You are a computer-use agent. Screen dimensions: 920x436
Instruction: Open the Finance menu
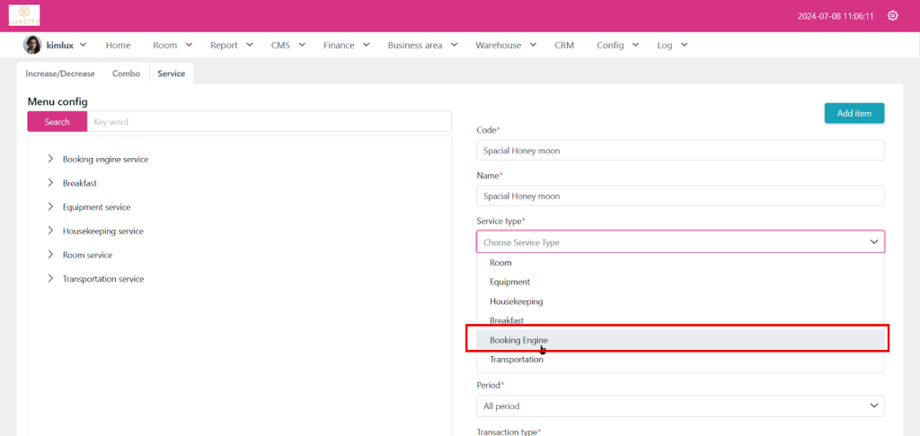[345, 45]
